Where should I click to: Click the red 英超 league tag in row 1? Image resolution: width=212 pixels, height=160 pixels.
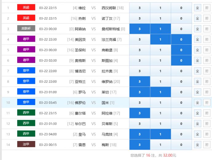point(26,7)
